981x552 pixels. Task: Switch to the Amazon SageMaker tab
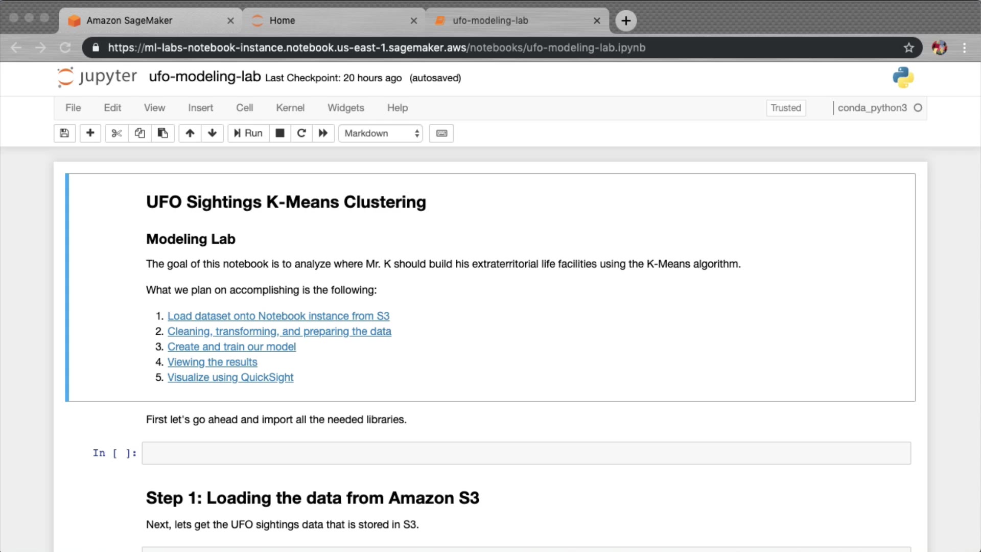pyautogui.click(x=129, y=20)
